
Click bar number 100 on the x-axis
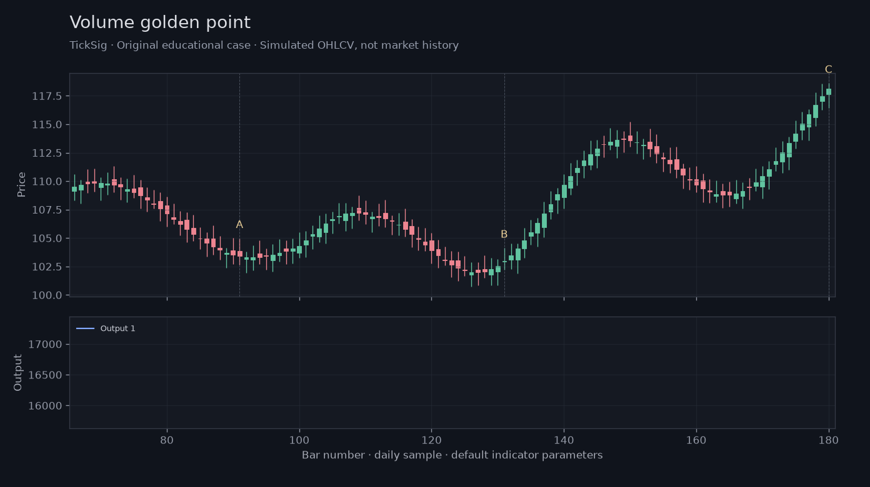[299, 440]
